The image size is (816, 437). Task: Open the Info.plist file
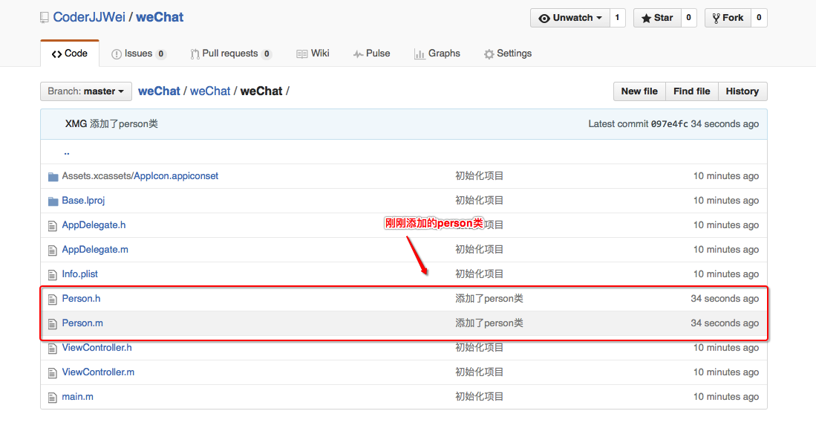tap(79, 274)
